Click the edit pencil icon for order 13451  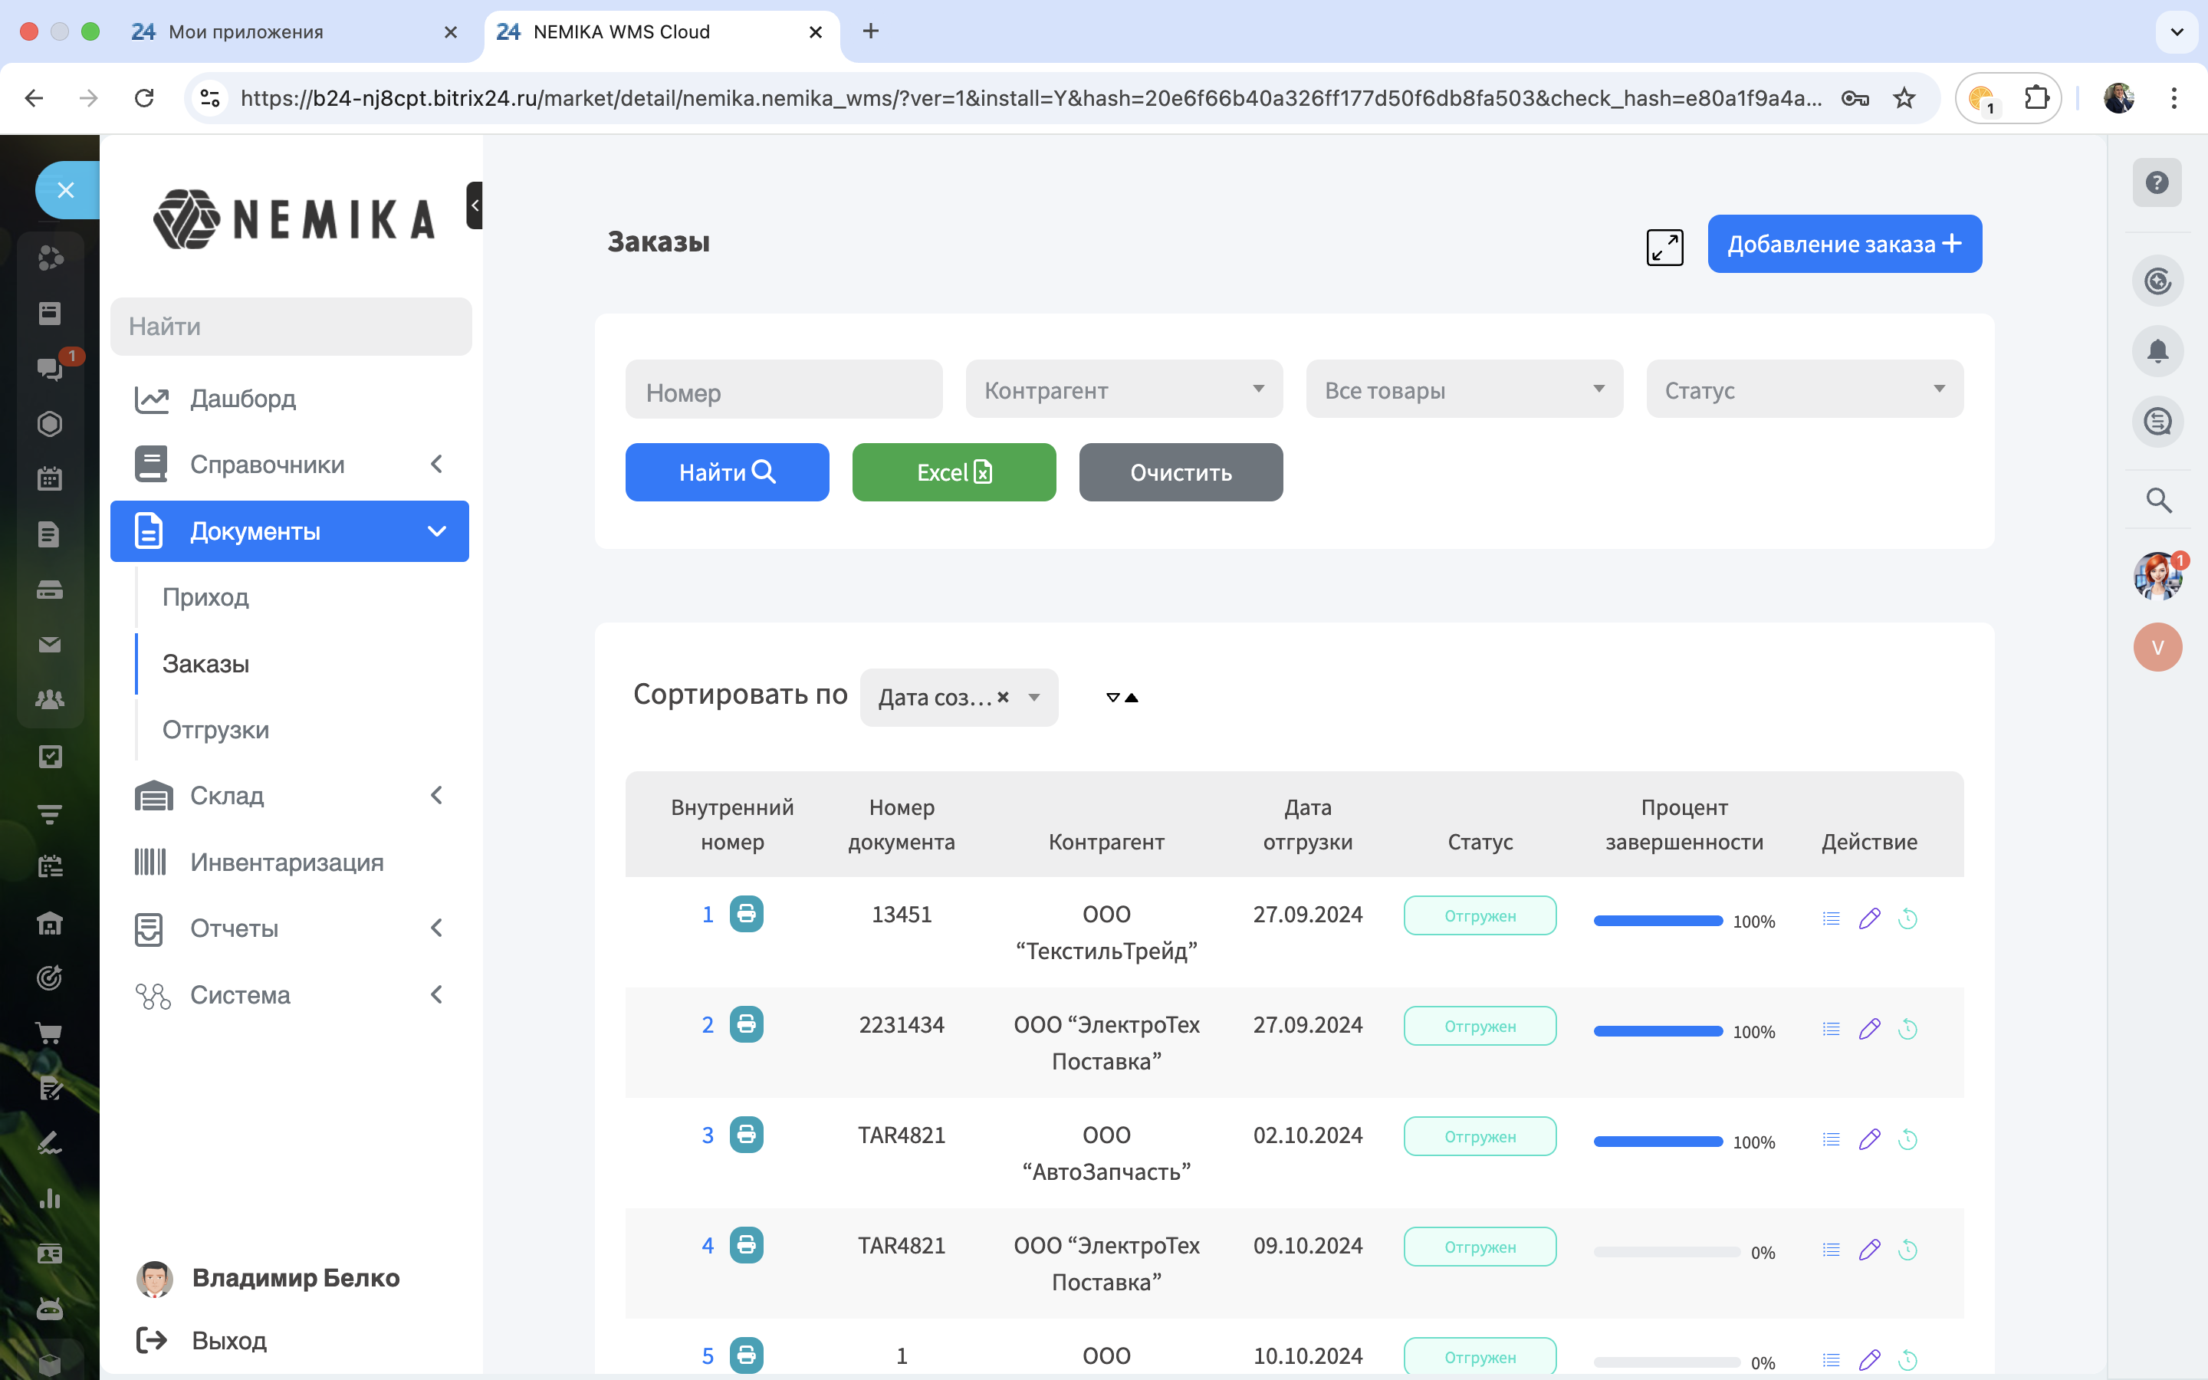click(1868, 918)
